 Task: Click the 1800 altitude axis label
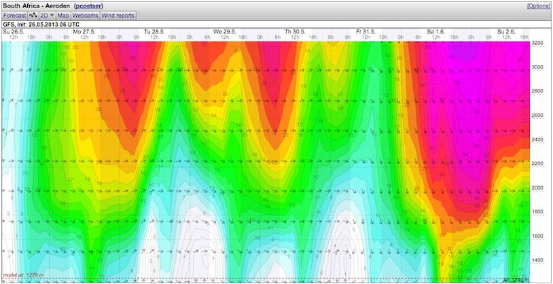point(537,212)
